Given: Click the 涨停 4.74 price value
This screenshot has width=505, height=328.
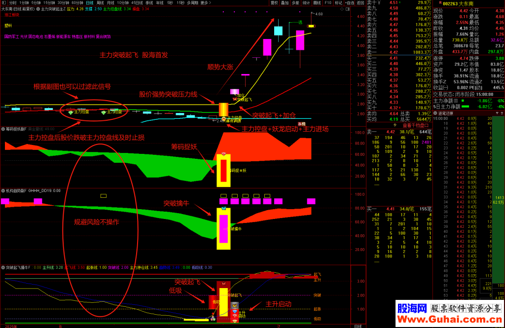Looking at the screenshot, I should (x=464, y=59).
